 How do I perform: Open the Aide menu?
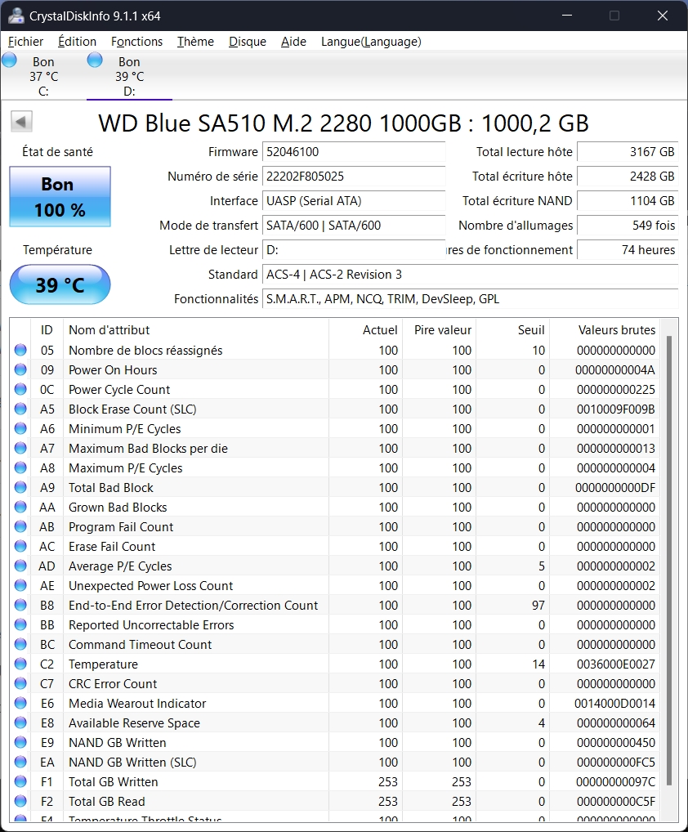tap(293, 42)
